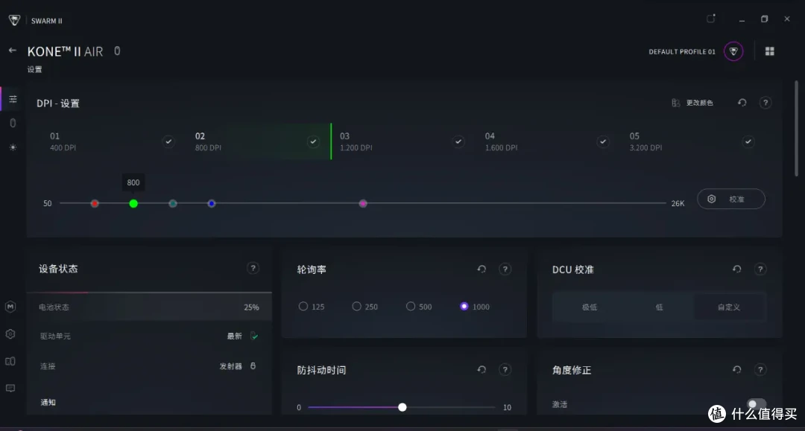The width and height of the screenshot is (805, 431).
Task: Click the 驱动单元 row label
Action: [55, 336]
